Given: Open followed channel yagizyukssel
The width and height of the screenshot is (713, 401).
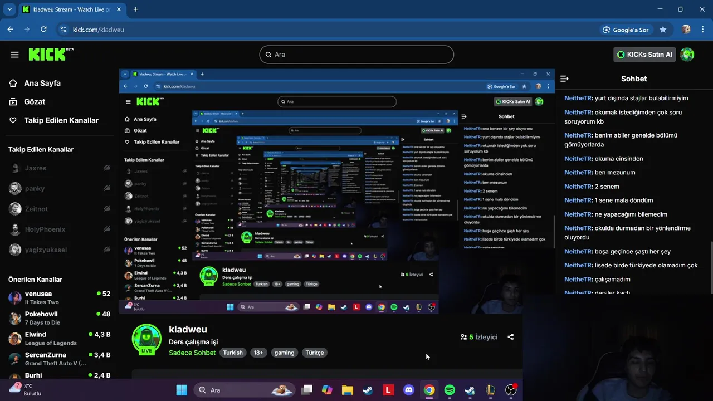Looking at the screenshot, I should click(59, 250).
